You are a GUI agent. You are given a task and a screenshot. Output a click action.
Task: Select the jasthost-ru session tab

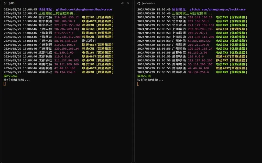148,3
